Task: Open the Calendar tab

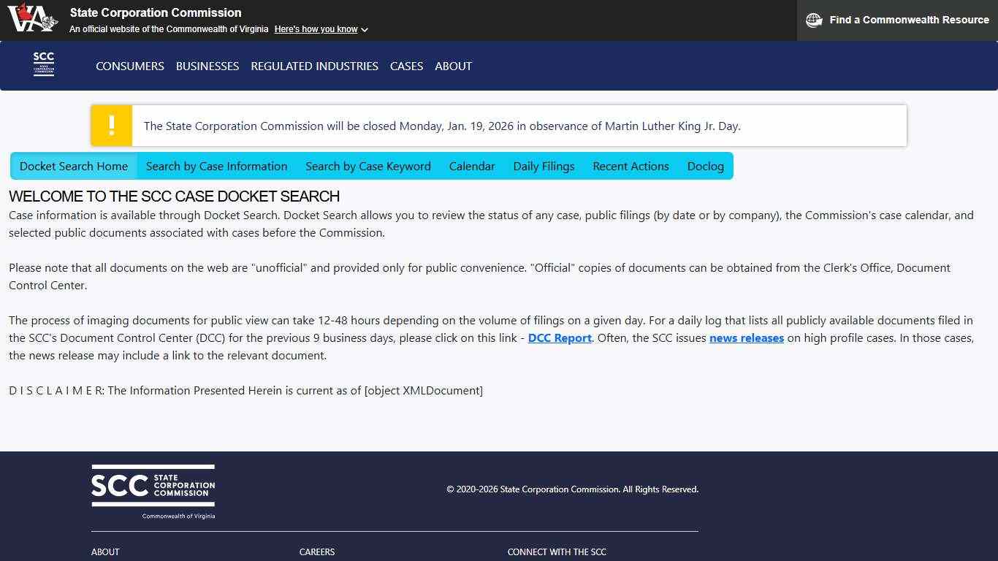Action: 472,166
